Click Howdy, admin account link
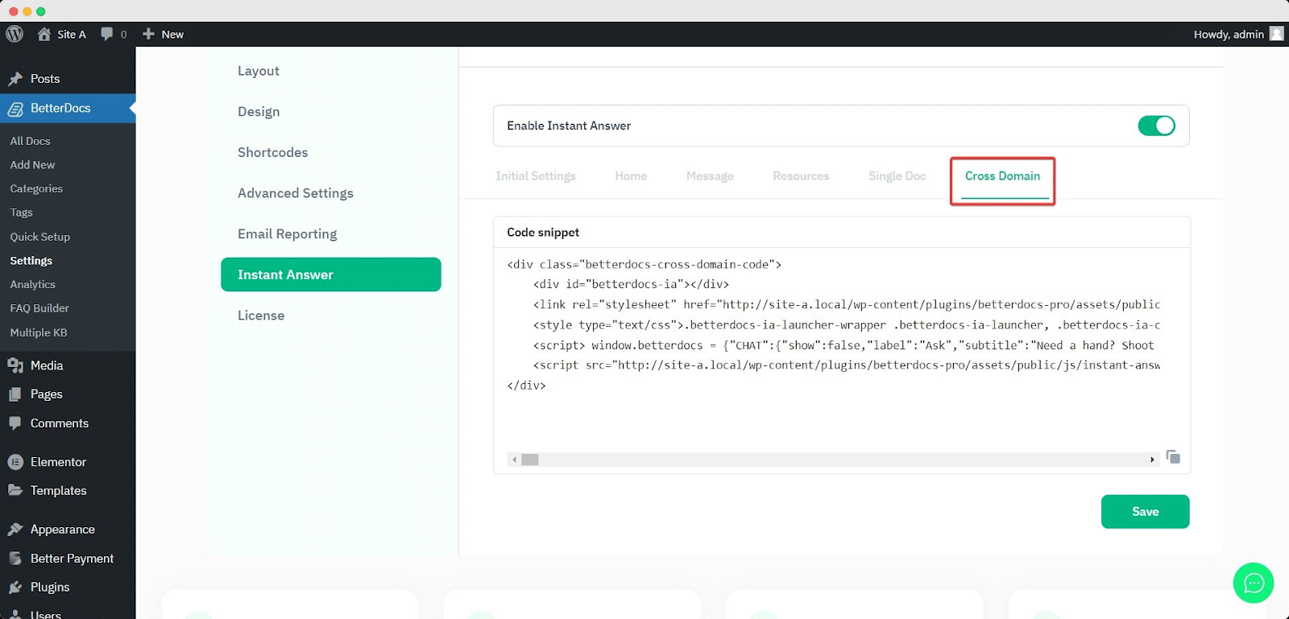Screen dimensions: 1289x619 point(1229,34)
